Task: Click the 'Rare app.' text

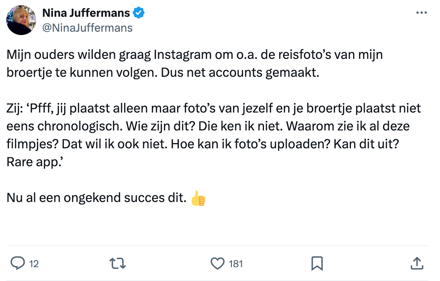Action: (33, 162)
